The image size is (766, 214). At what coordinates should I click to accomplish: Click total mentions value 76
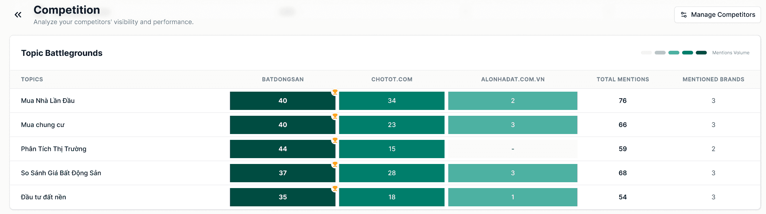623,100
